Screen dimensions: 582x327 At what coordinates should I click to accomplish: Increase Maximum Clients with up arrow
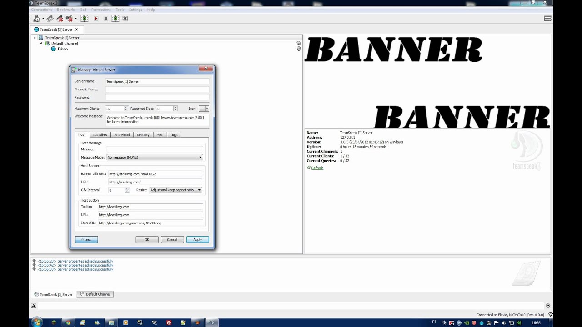(126, 107)
